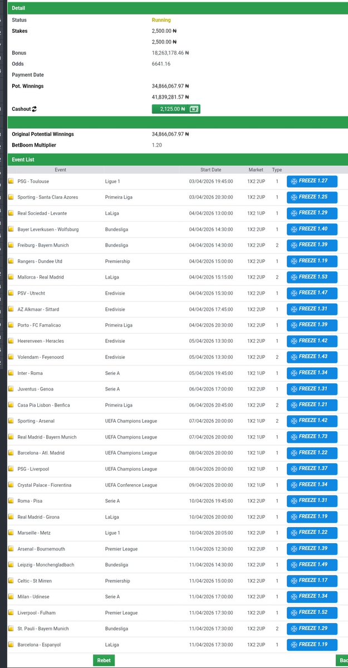The height and width of the screenshot is (668, 348).
Task: Freeze AZ Alkmaar - Sittard at 1.31
Action: click(x=312, y=309)
